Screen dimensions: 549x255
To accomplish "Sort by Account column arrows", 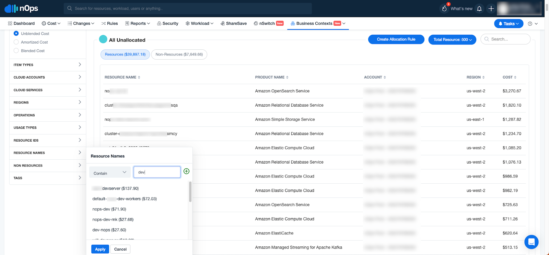I will click(385, 77).
